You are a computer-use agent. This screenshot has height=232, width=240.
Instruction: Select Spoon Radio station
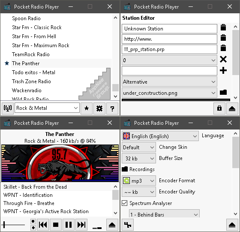pyautogui.click(x=26, y=18)
